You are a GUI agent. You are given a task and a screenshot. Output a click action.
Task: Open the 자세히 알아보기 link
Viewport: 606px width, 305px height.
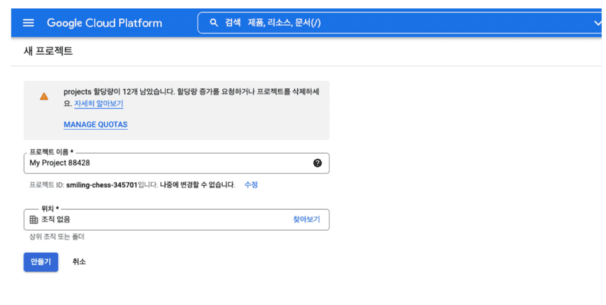(98, 103)
